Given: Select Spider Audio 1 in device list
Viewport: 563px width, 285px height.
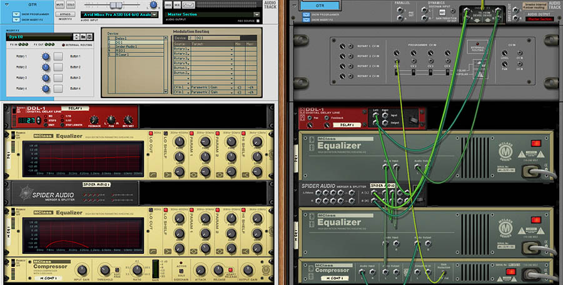Looking at the screenshot, I should [136, 47].
